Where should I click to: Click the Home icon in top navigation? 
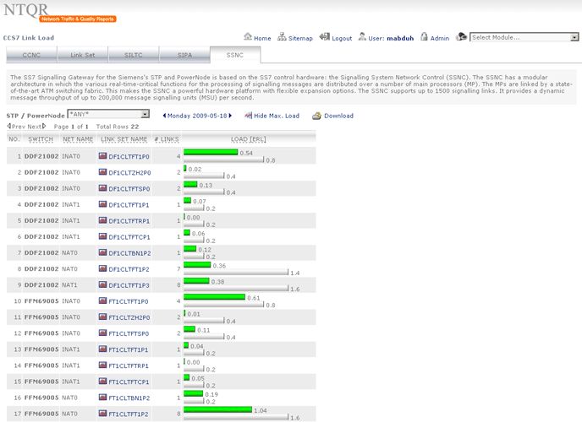pyautogui.click(x=248, y=38)
